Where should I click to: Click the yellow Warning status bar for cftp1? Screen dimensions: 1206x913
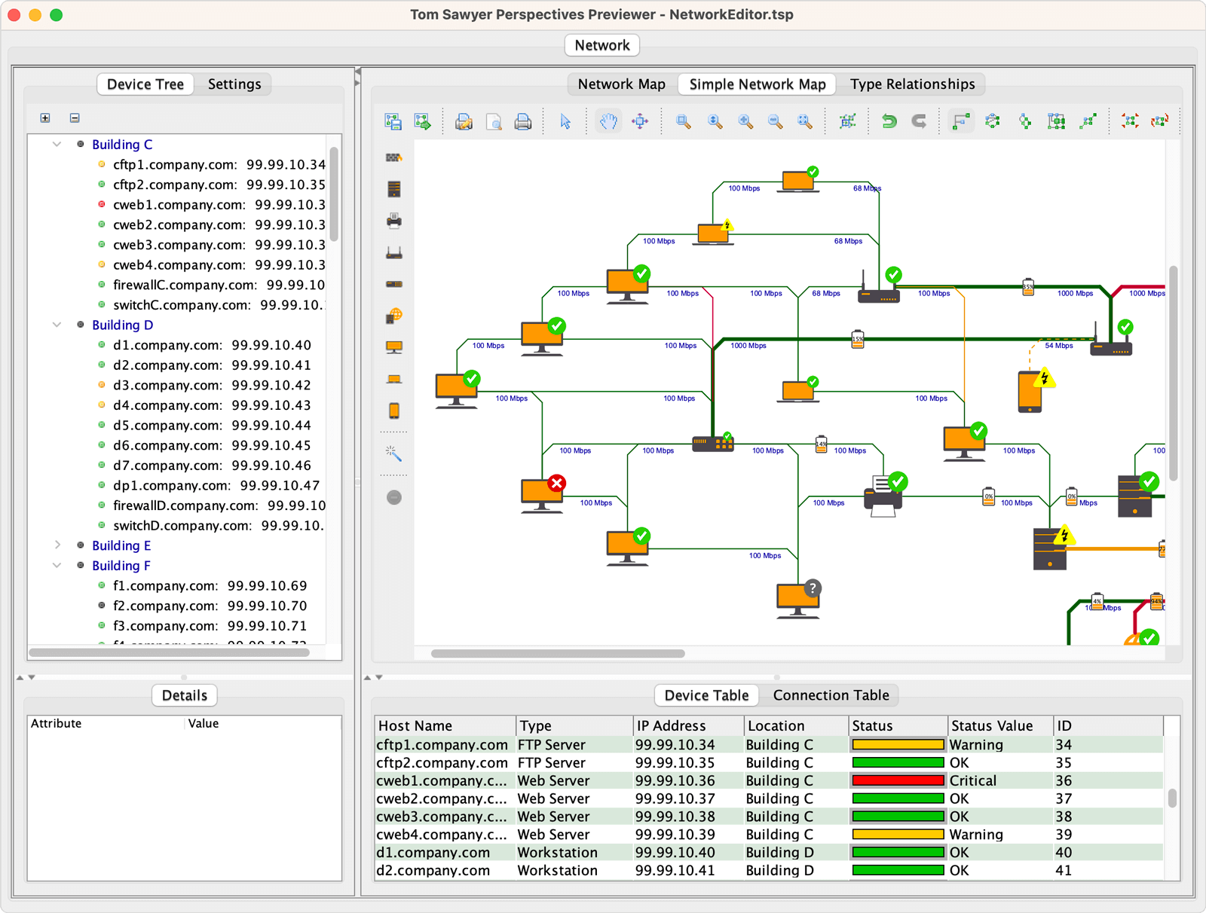coord(898,744)
